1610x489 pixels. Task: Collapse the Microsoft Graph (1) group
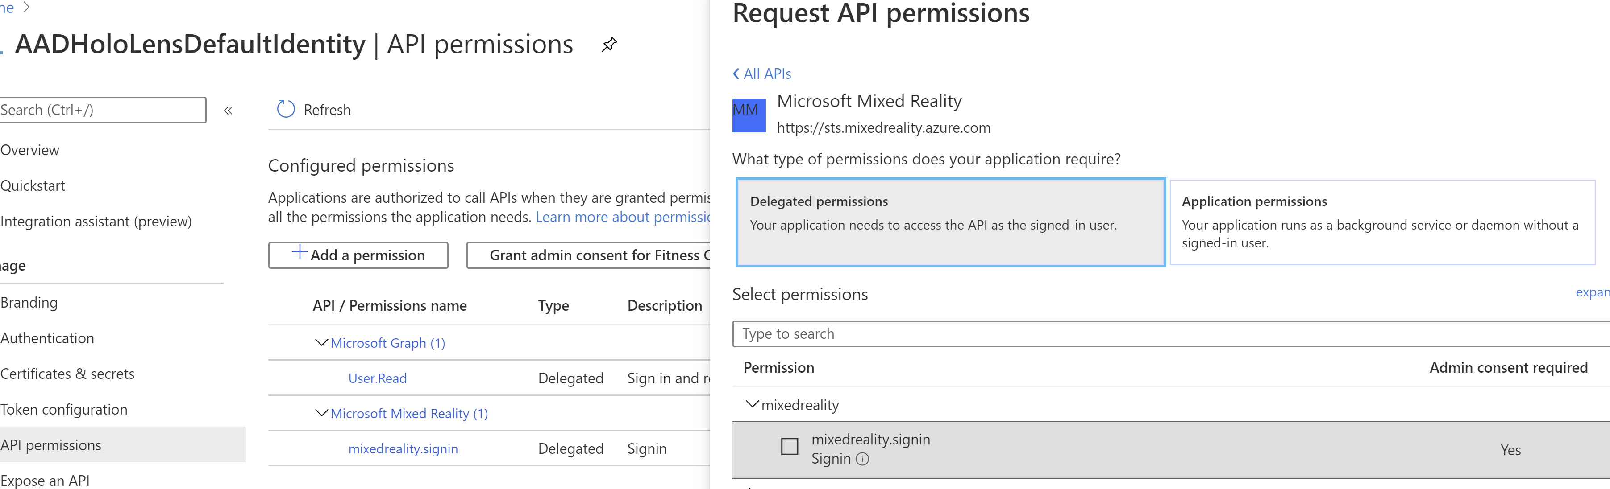click(x=321, y=342)
